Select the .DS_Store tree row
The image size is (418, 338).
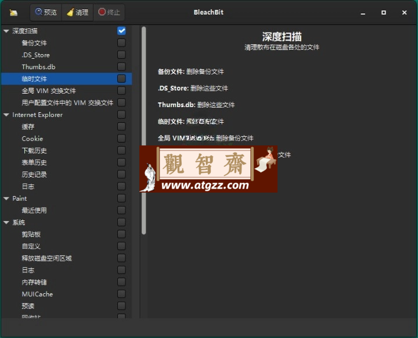[66, 55]
